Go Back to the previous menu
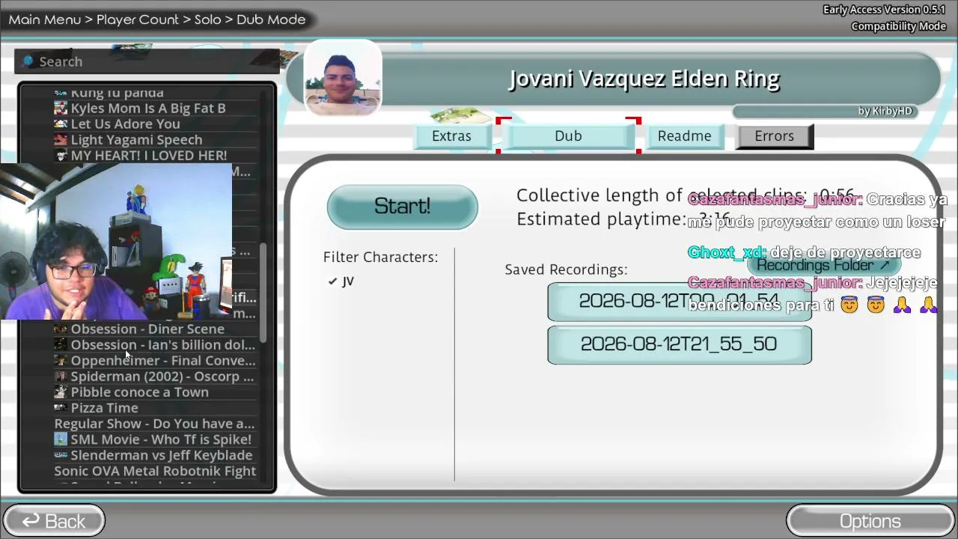958x539 pixels. [x=54, y=521]
